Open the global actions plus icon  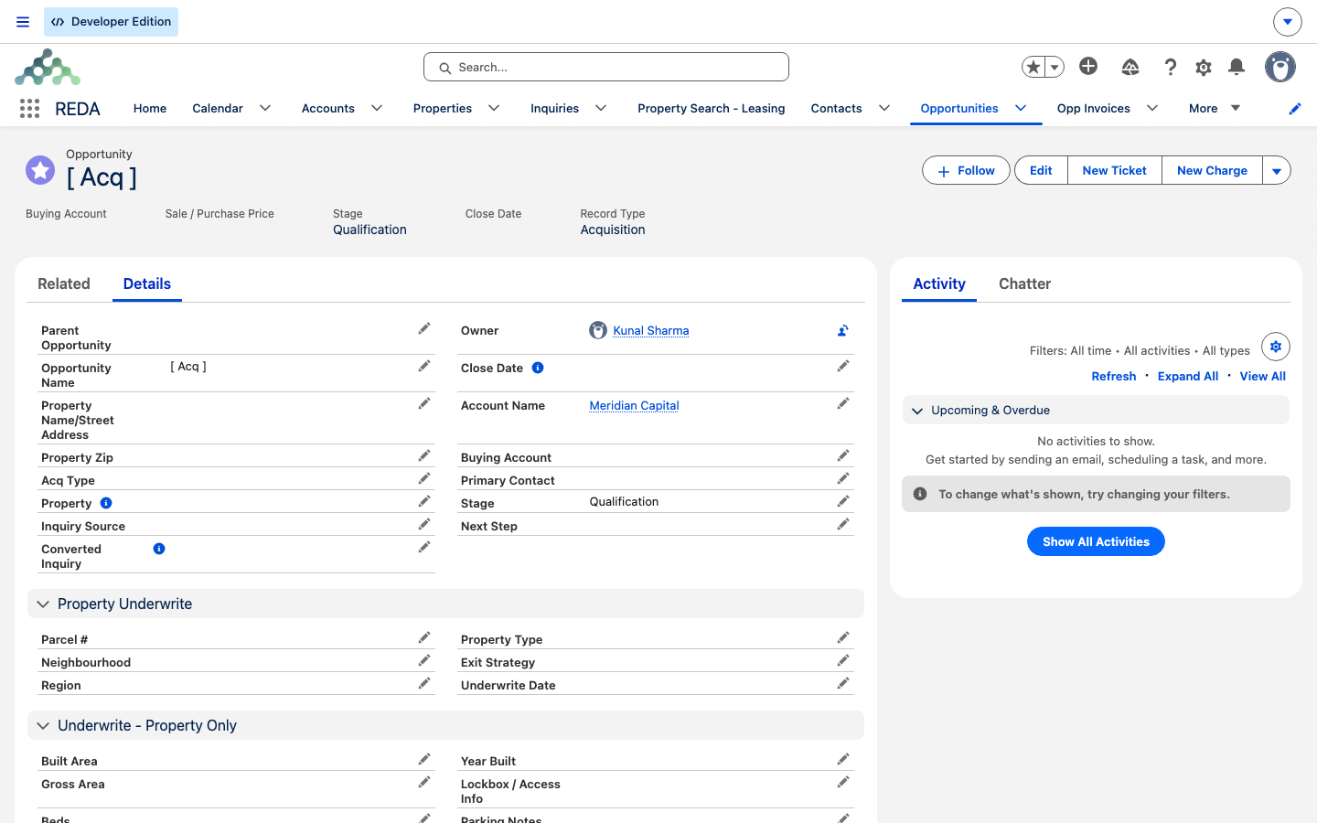tap(1088, 66)
